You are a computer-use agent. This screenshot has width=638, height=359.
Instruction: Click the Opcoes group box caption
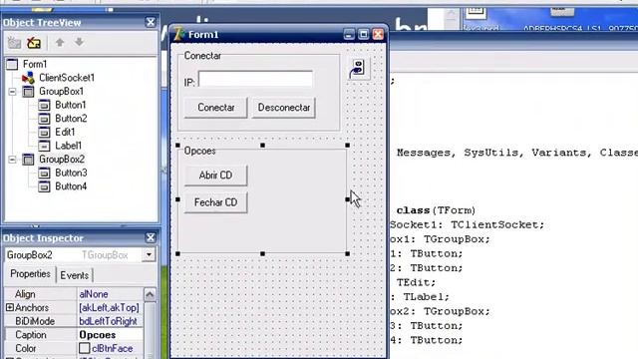pyautogui.click(x=199, y=151)
